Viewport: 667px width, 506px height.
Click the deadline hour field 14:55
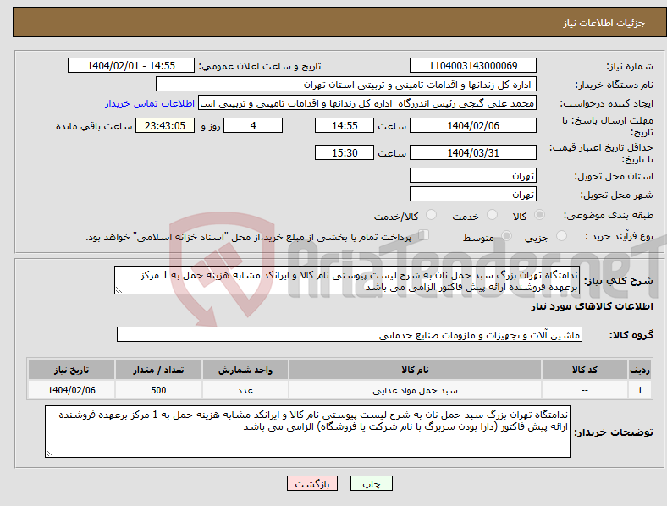[345, 126]
